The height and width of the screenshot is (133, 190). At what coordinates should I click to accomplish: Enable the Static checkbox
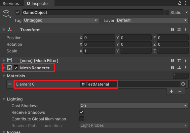167,12
